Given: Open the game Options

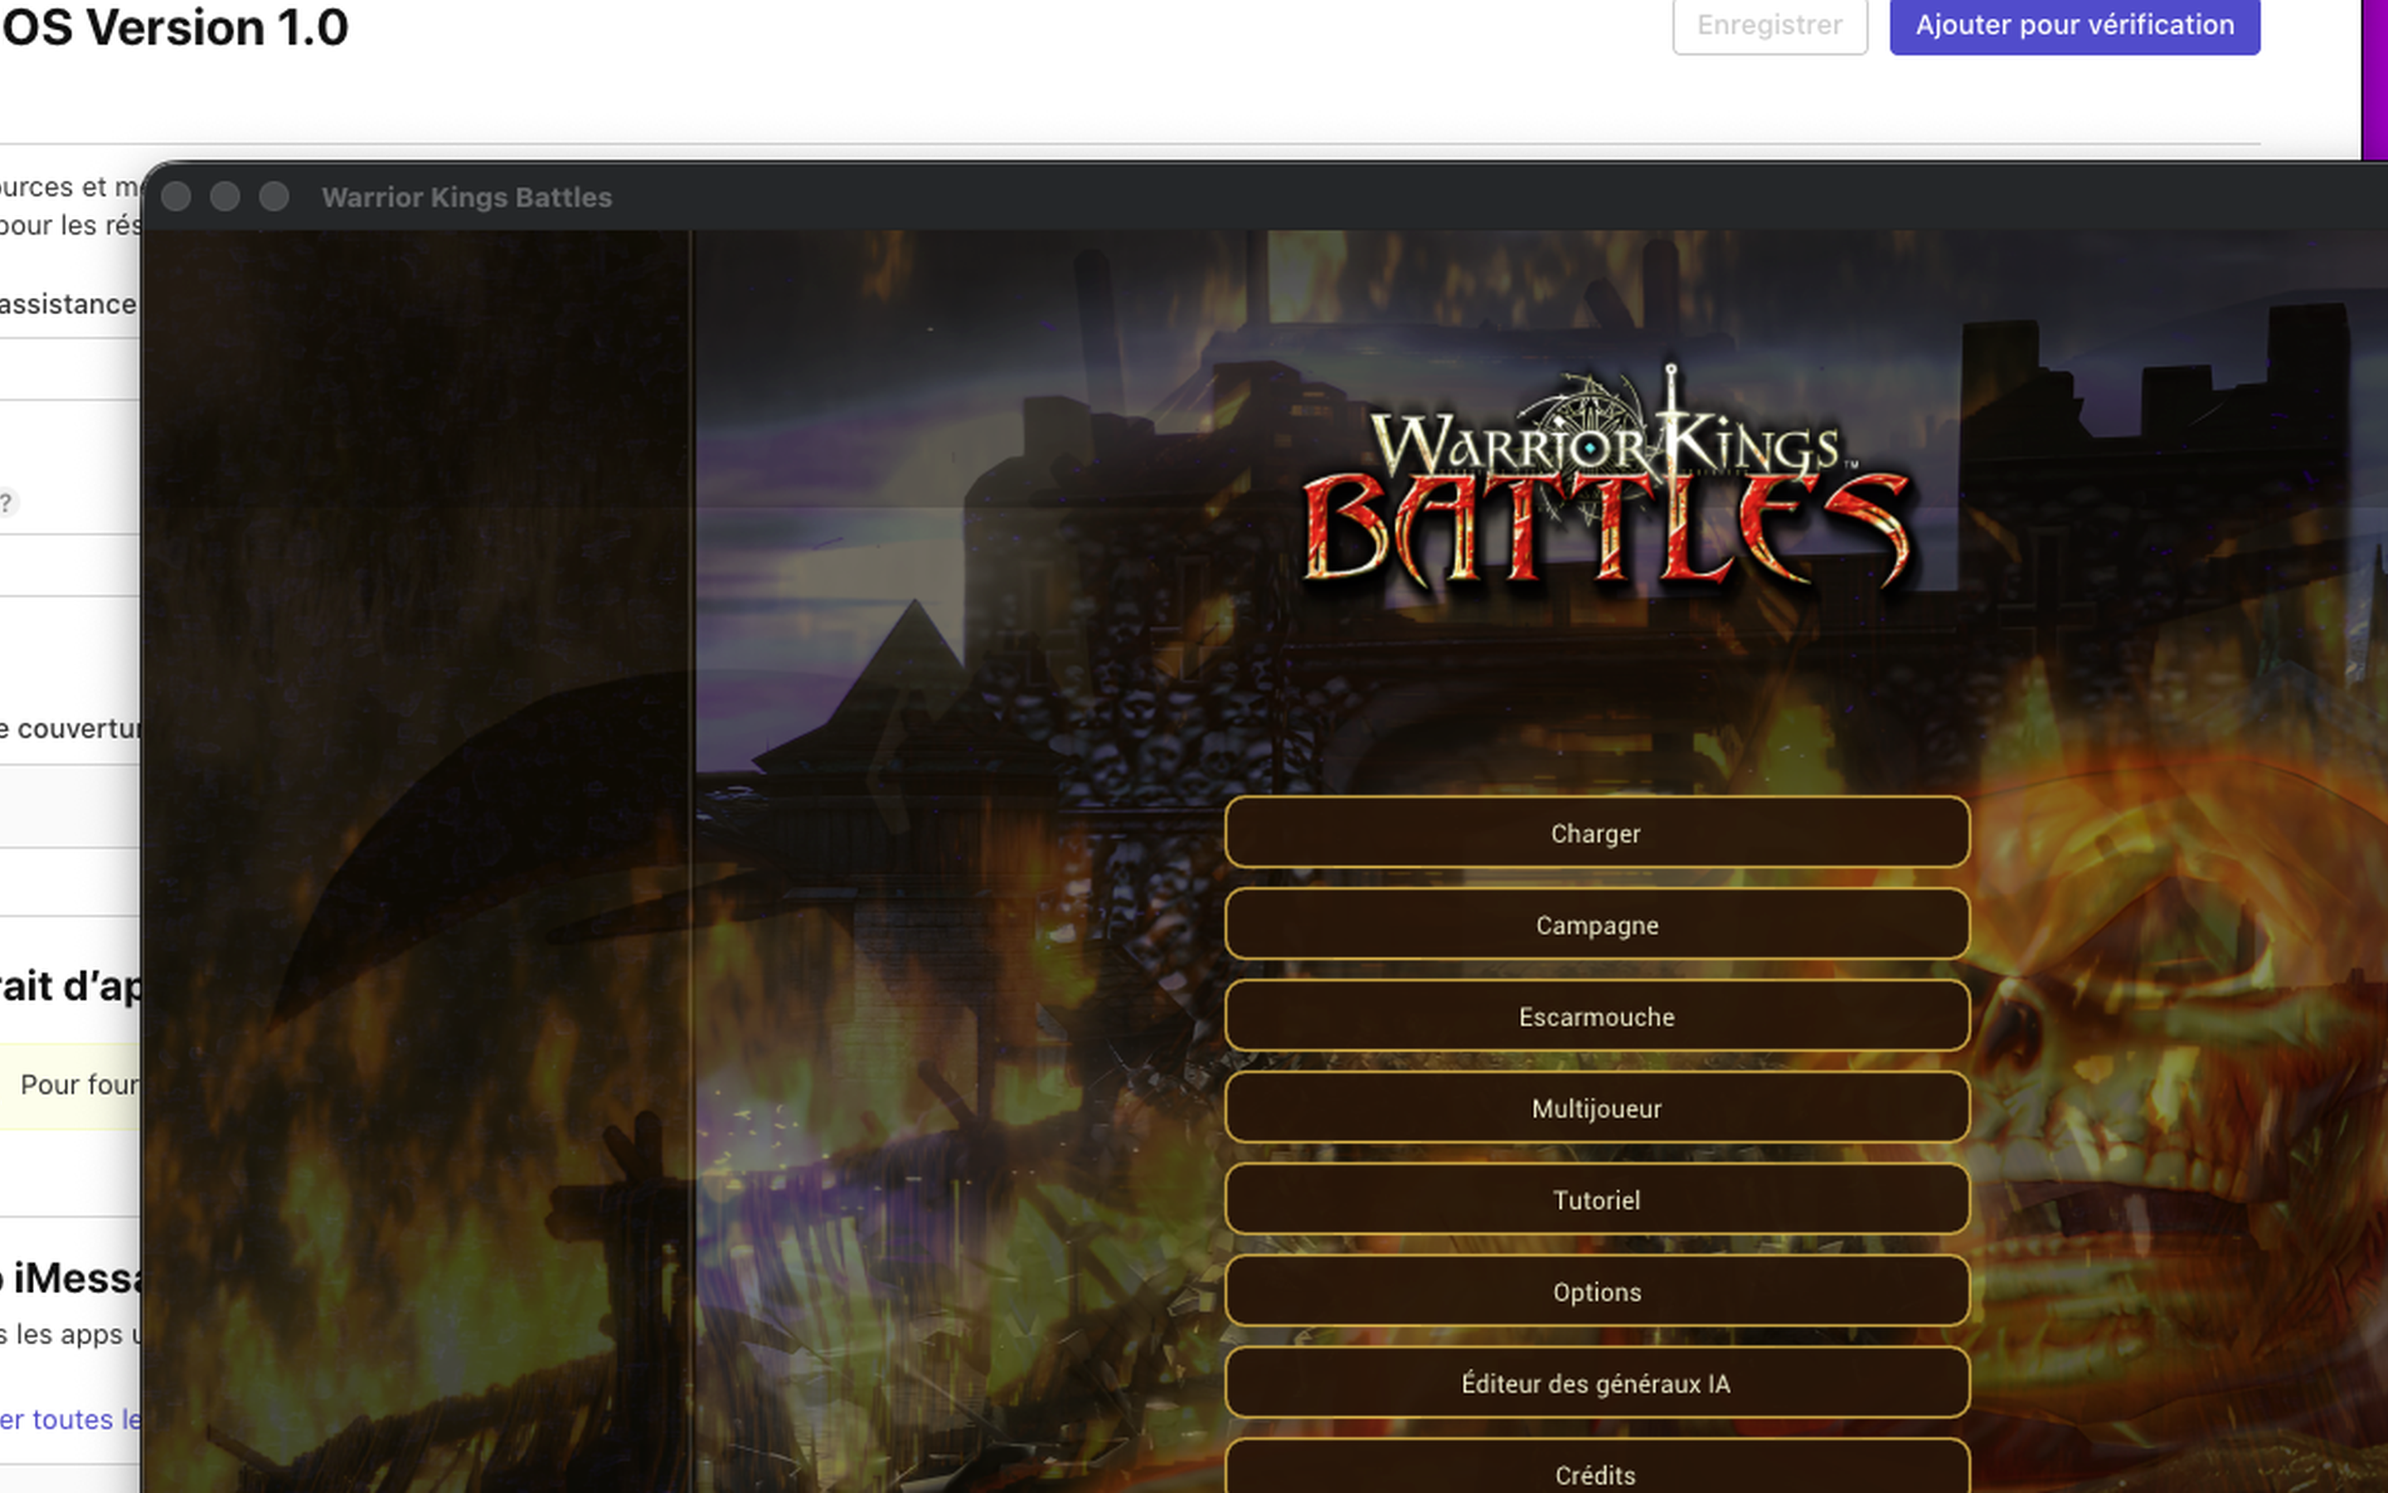Looking at the screenshot, I should point(1597,1291).
